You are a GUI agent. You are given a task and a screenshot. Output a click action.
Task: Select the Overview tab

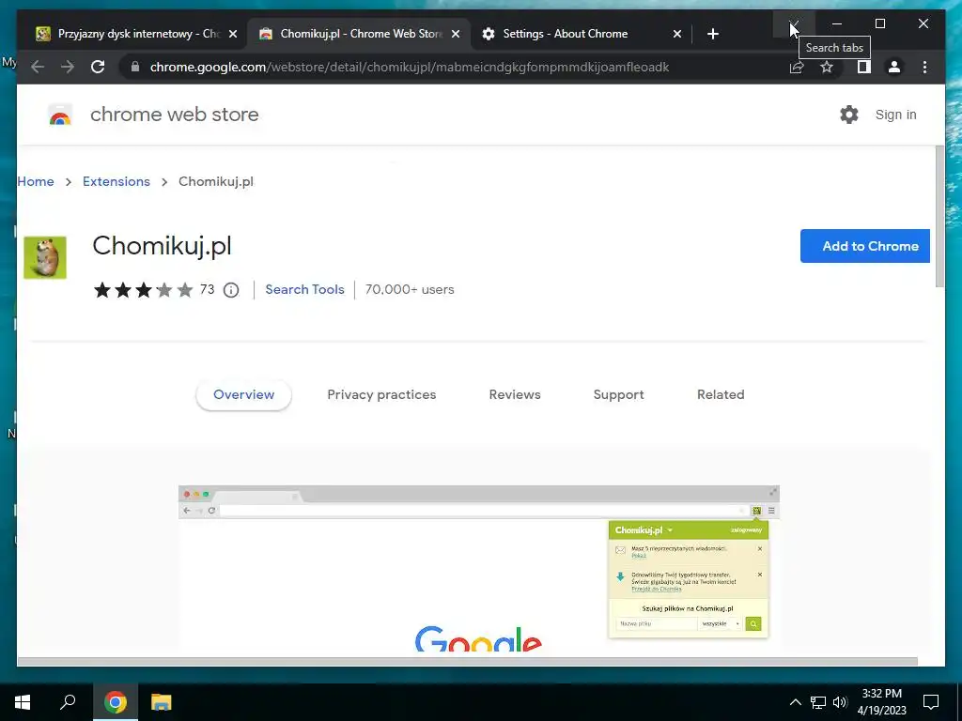pos(243,395)
